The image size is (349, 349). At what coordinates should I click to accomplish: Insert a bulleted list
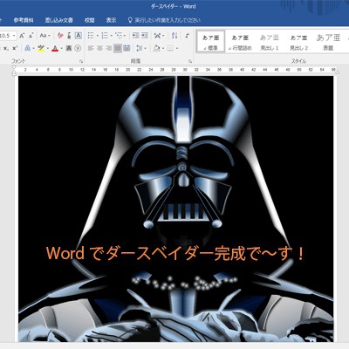coord(91,36)
